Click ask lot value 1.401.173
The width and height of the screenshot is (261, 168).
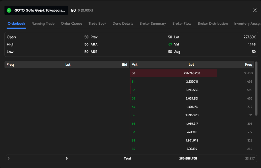pyautogui.click(x=192, y=107)
